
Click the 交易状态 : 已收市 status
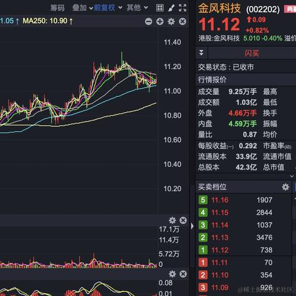[x=226, y=67]
